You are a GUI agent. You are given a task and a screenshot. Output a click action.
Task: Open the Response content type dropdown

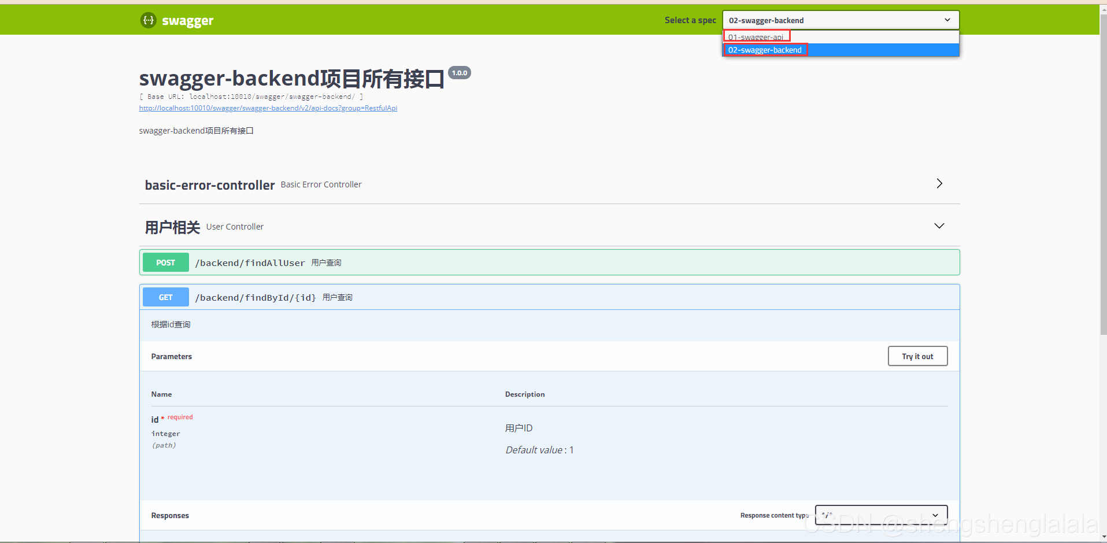[x=881, y=515]
